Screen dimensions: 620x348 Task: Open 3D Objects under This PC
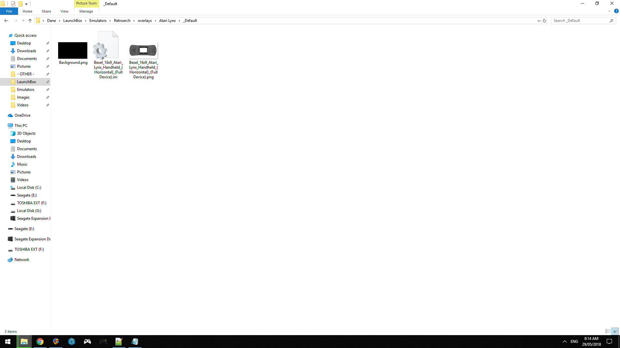[26, 133]
